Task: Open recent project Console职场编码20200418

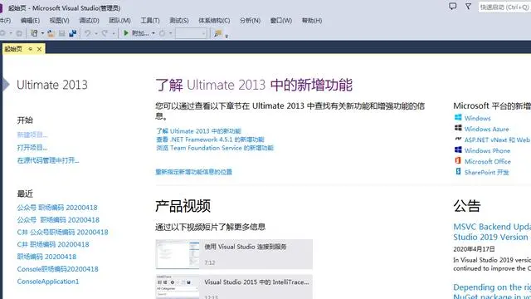Action: click(57, 269)
